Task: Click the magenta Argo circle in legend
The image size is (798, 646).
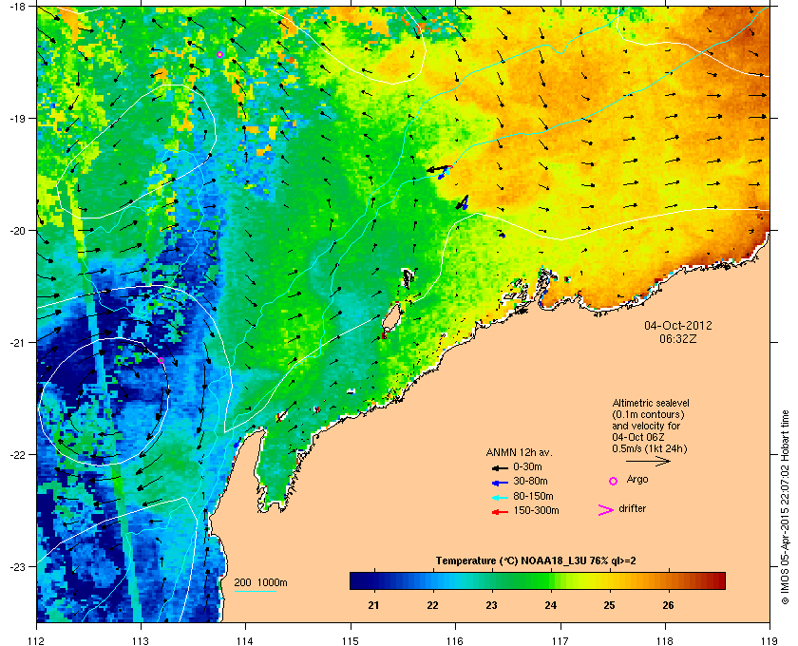Action: (614, 481)
